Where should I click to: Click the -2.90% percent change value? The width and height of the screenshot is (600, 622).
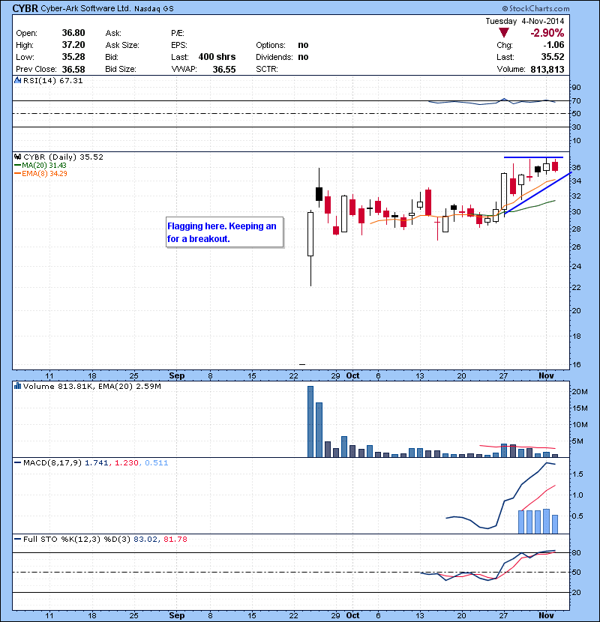[x=547, y=33]
